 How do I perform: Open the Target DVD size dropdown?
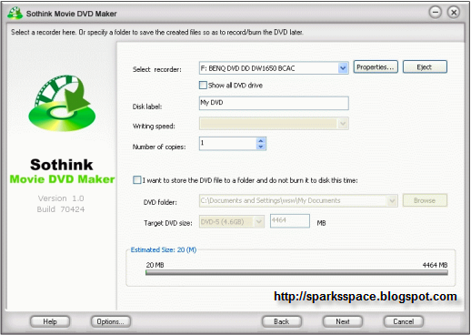pos(259,221)
